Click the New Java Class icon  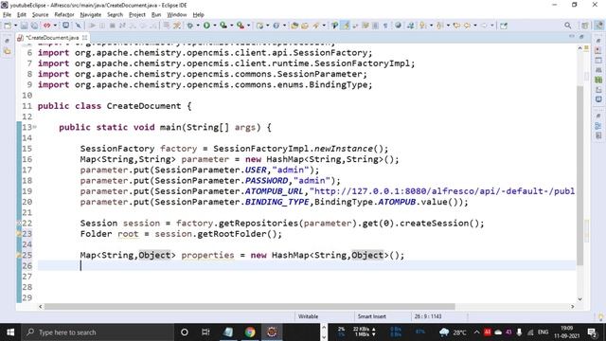(x=276, y=26)
